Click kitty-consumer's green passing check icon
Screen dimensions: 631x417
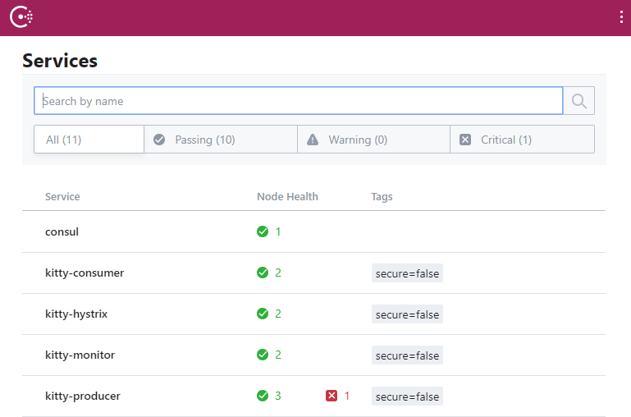tap(263, 273)
